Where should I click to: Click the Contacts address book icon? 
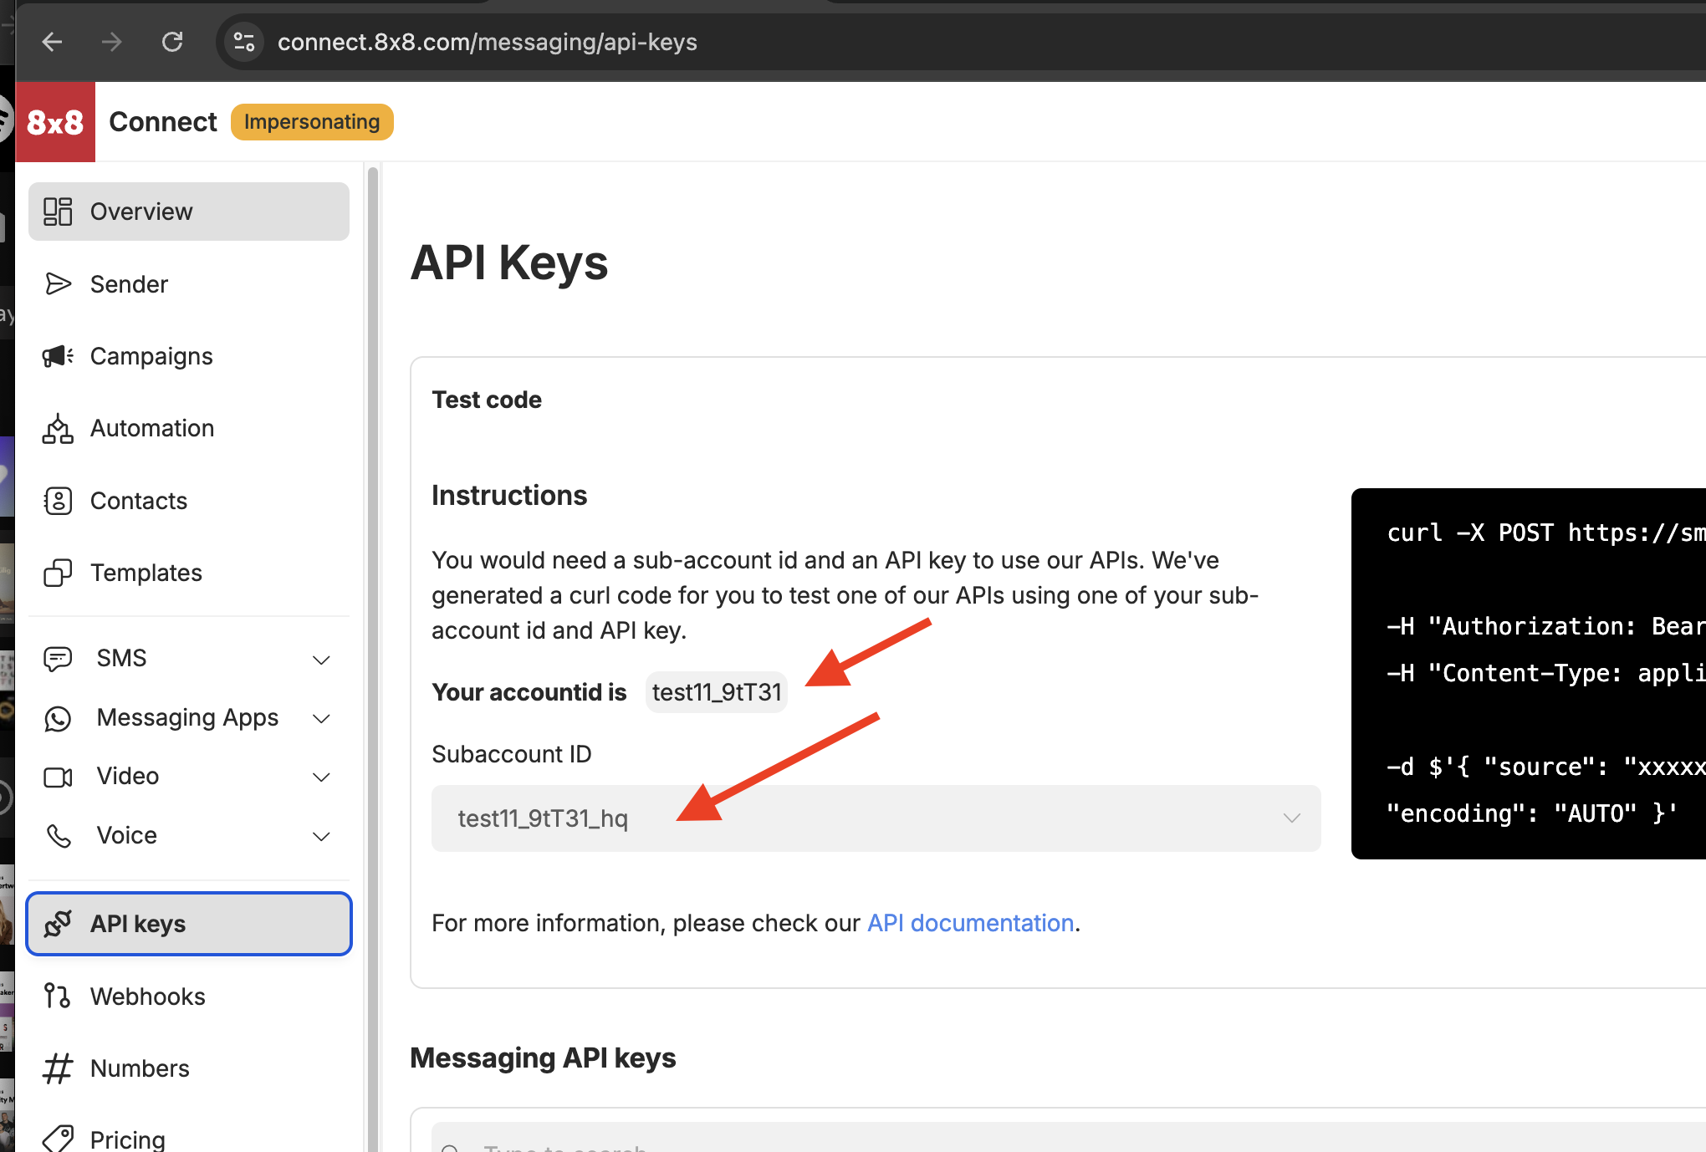[58, 501]
